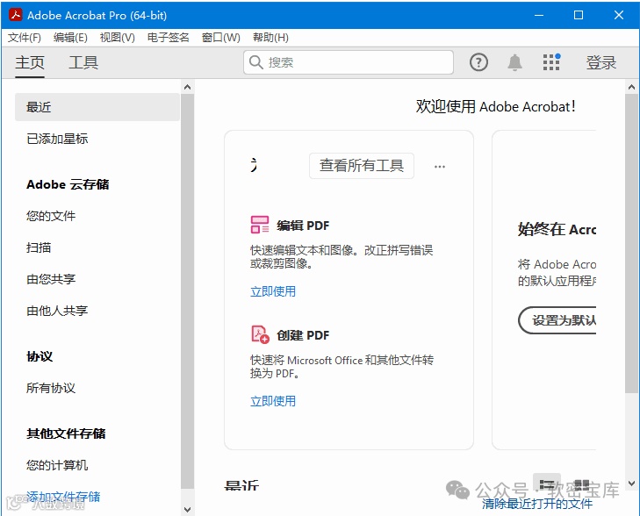Click the Adobe 云存储 section header
The height and width of the screenshot is (516, 640).
coord(68,184)
